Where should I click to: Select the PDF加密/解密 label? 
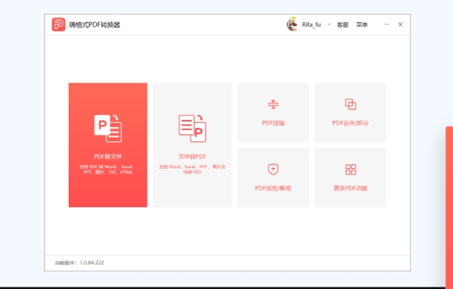(273, 188)
